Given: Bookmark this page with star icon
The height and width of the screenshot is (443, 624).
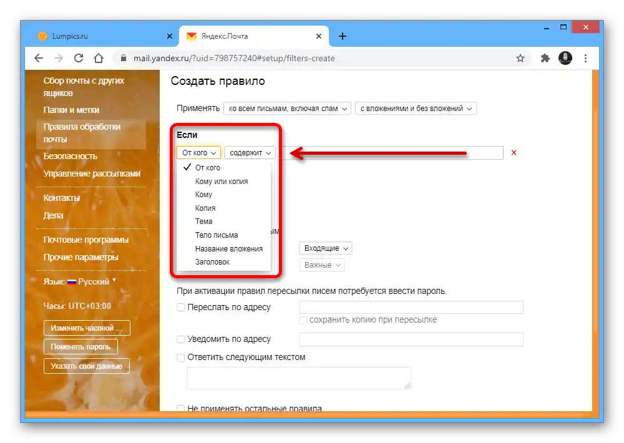Looking at the screenshot, I should 520,58.
